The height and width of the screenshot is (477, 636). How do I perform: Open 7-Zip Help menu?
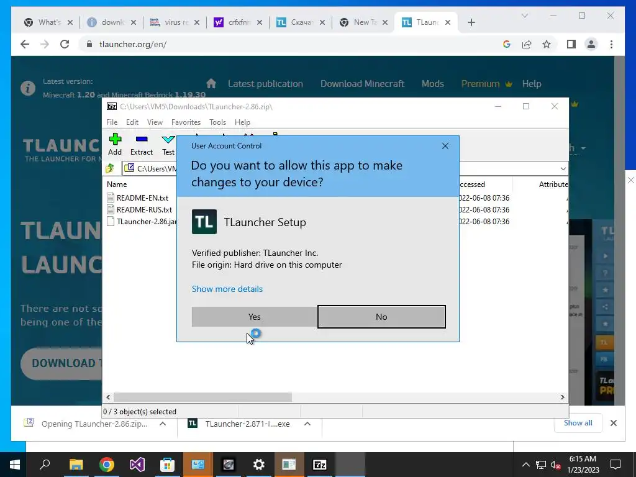tap(242, 122)
